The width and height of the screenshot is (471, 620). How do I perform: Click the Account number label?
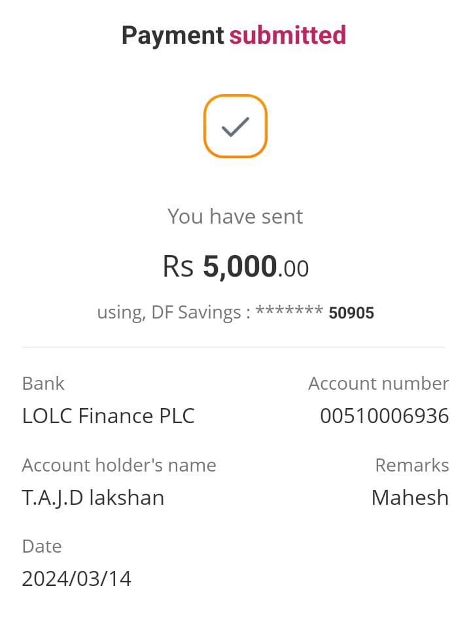pos(378,383)
